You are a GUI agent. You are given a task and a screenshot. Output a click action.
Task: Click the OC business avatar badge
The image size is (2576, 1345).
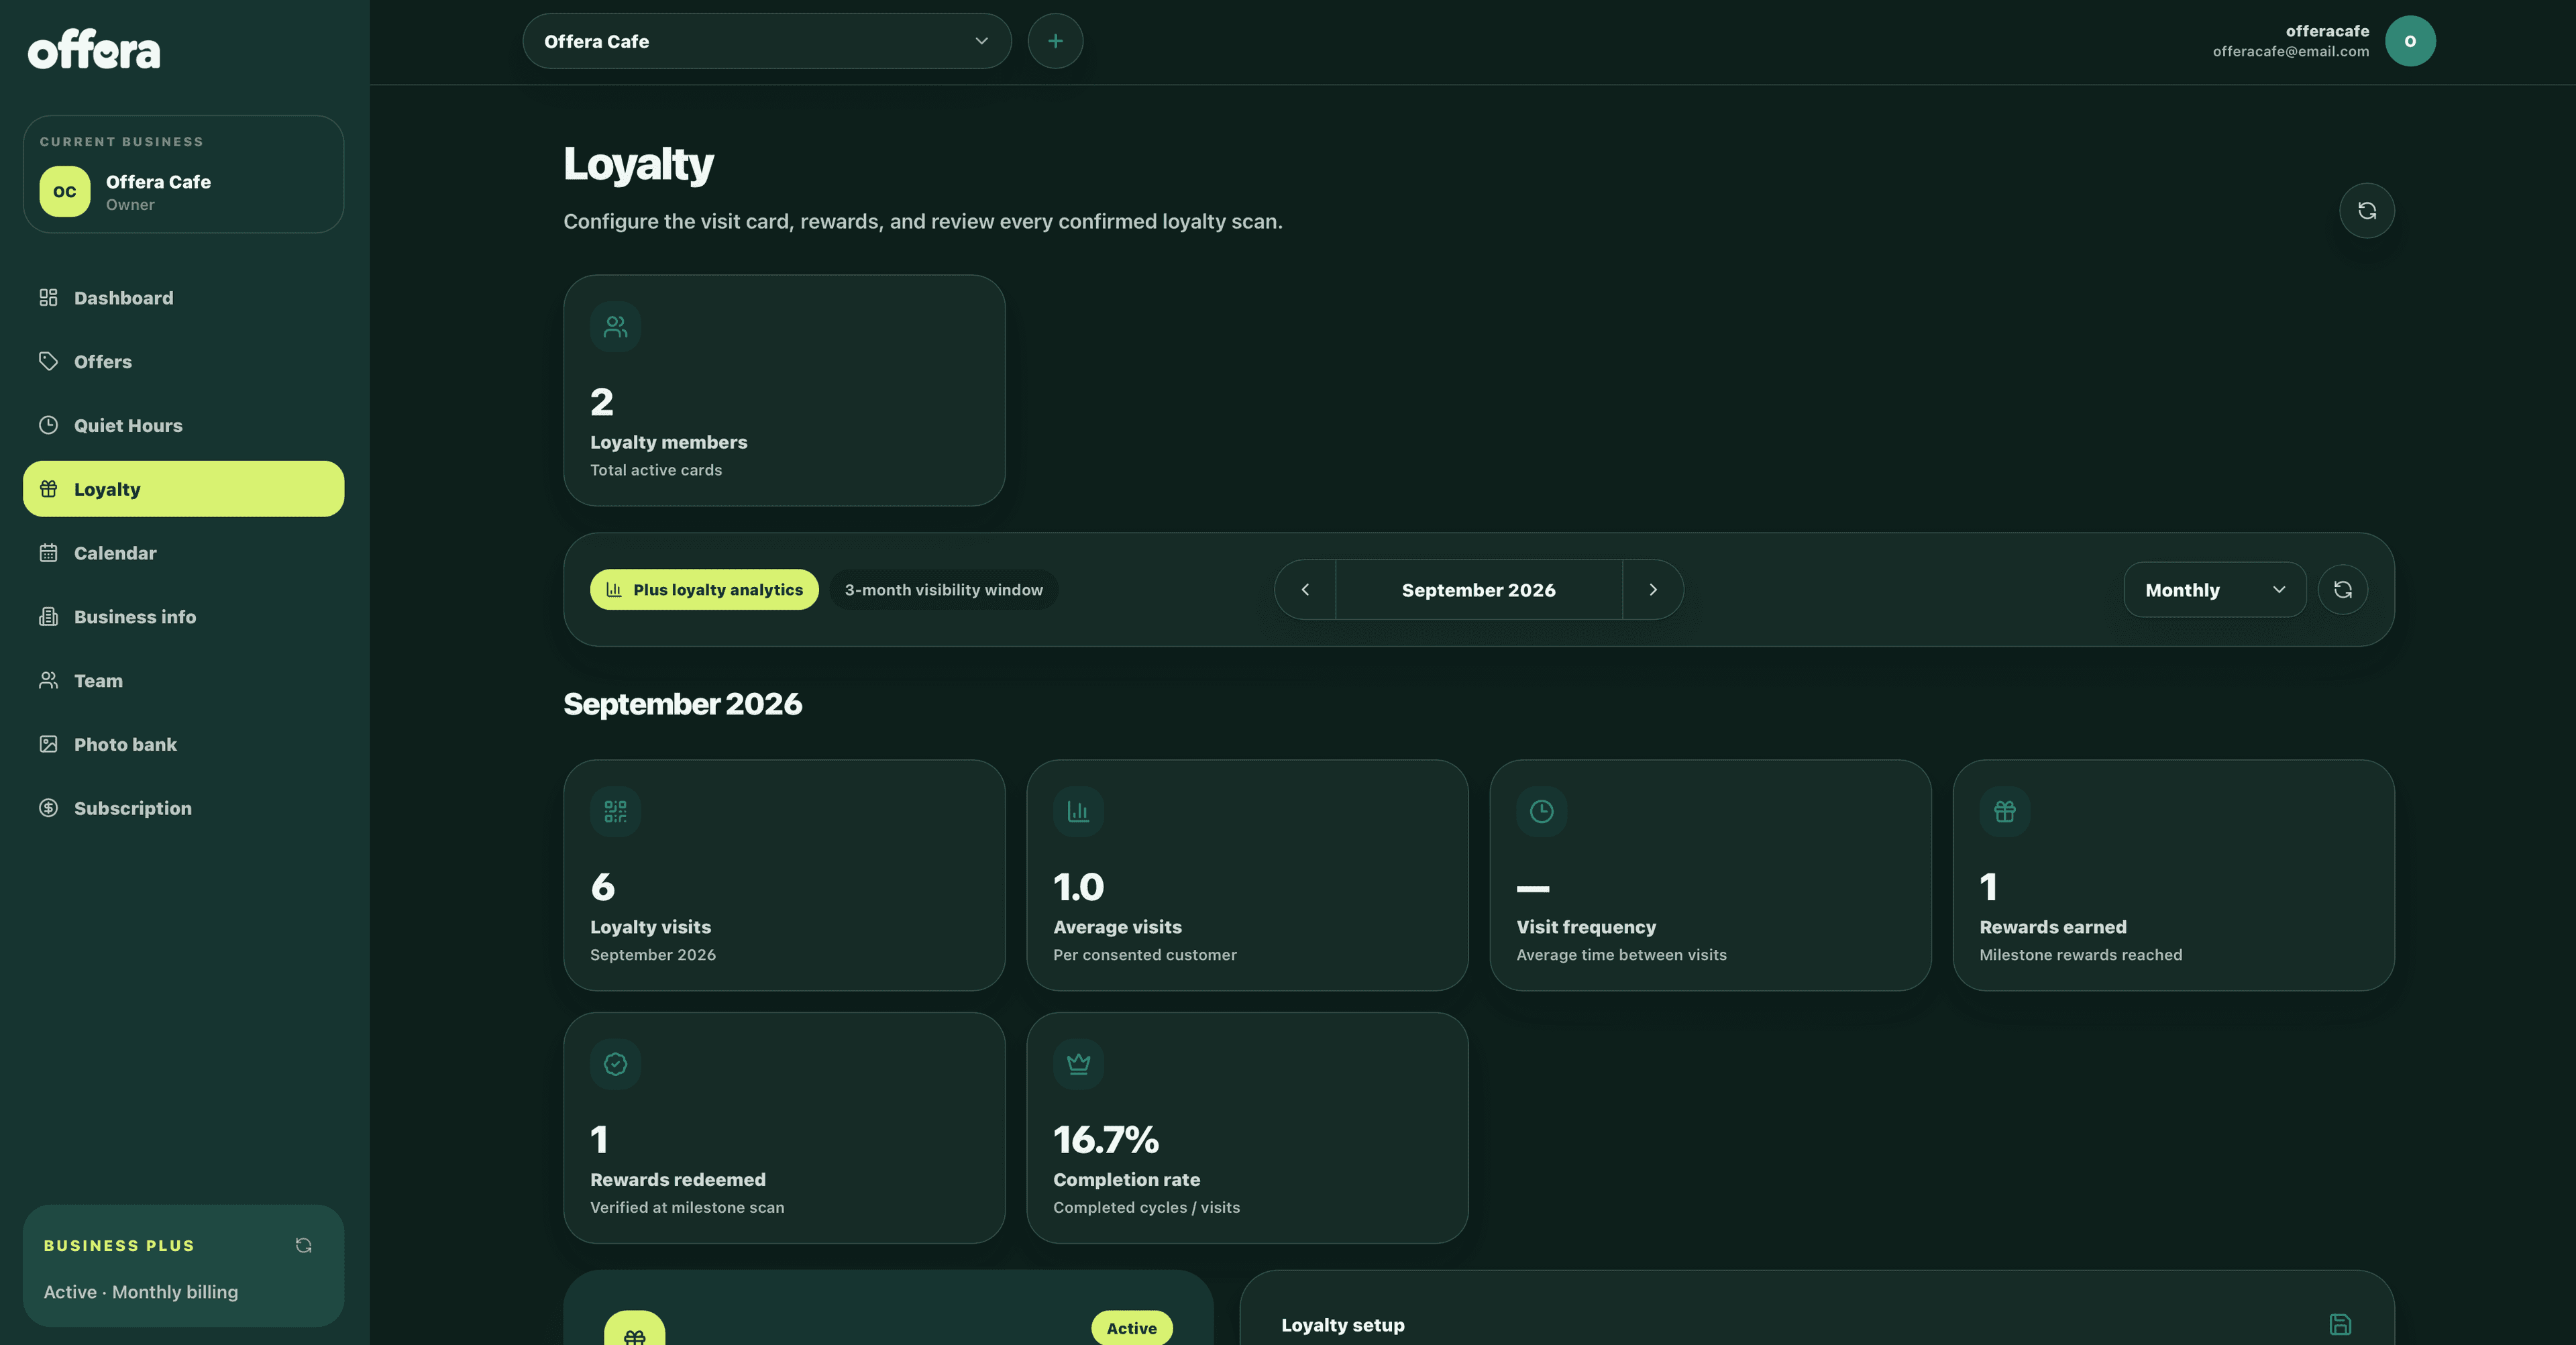point(65,191)
